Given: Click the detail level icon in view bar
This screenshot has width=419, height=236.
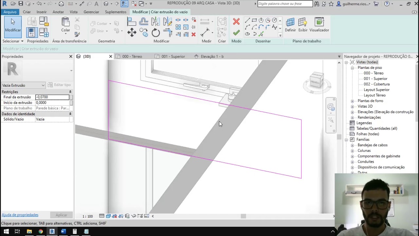Looking at the screenshot, I should 102,216.
